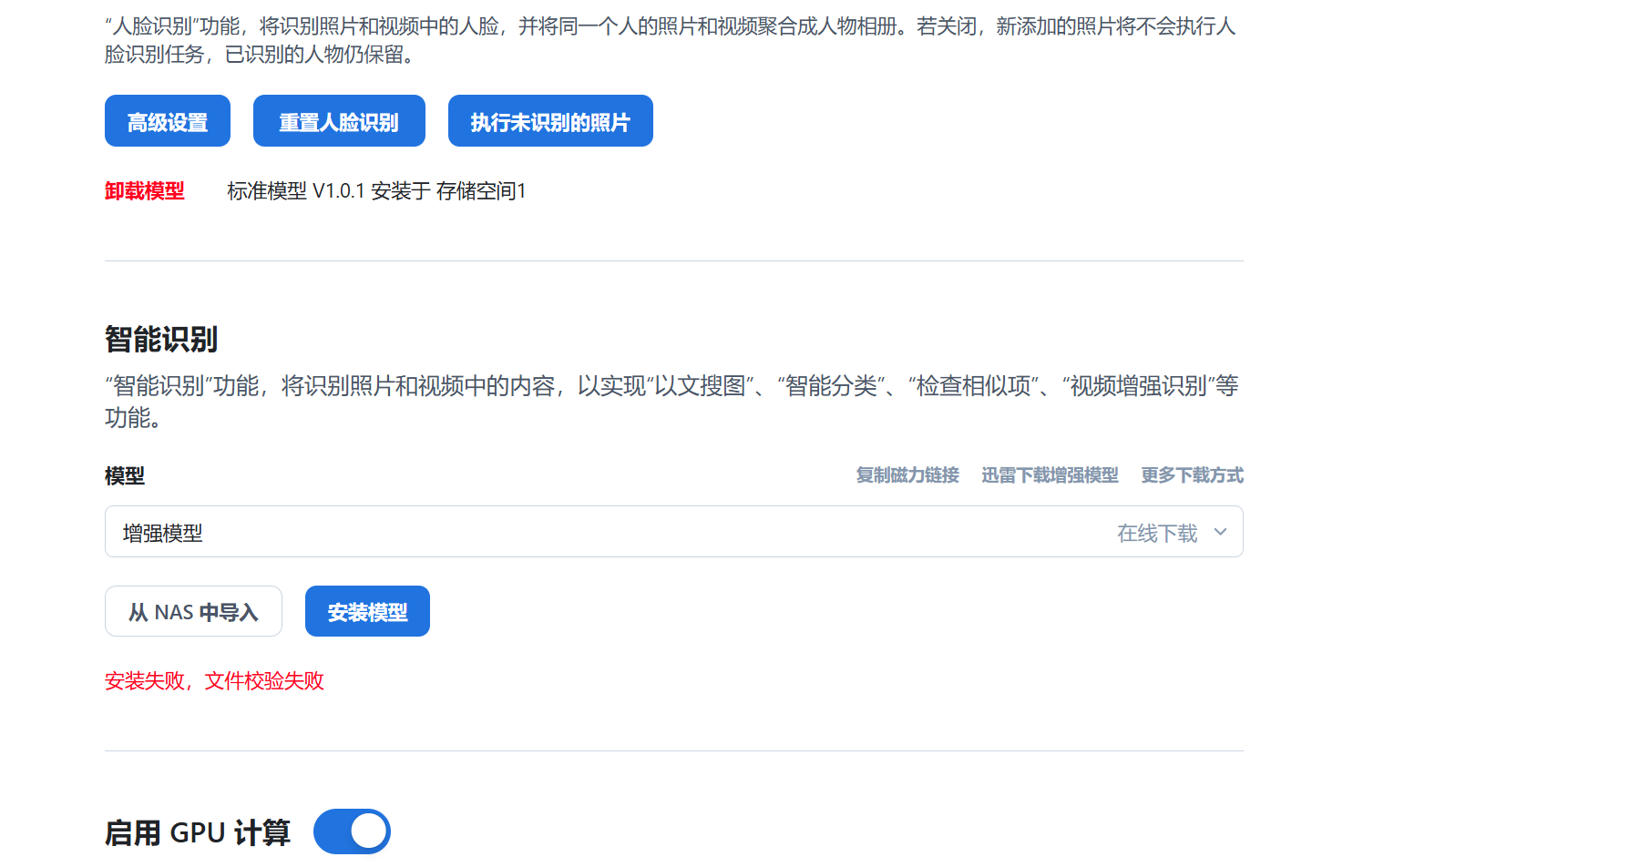Click 迅雷下载增强模型 link
1640x867 pixels.
click(x=1050, y=475)
